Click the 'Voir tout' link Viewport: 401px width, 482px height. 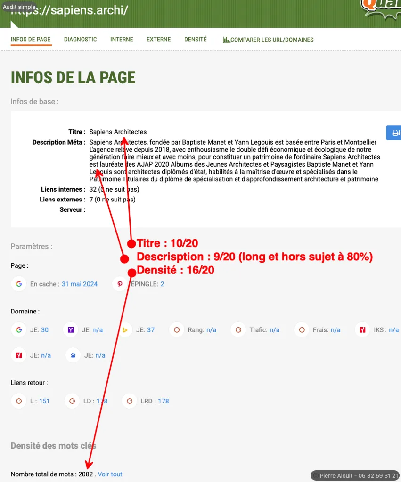point(110,474)
